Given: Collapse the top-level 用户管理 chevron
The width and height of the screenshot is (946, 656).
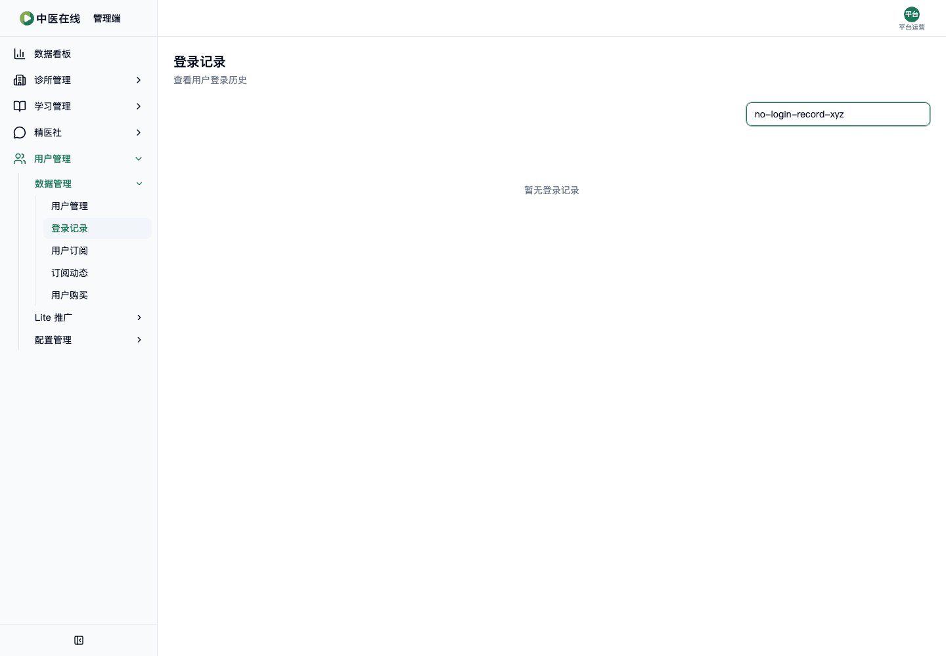Looking at the screenshot, I should point(139,159).
